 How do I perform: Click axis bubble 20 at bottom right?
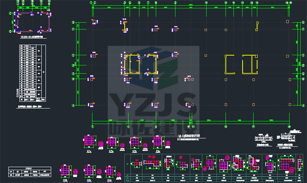tap(289, 127)
